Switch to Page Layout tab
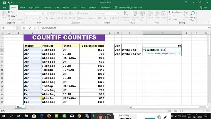Viewport: 211px width, 119px height. click(x=34, y=8)
